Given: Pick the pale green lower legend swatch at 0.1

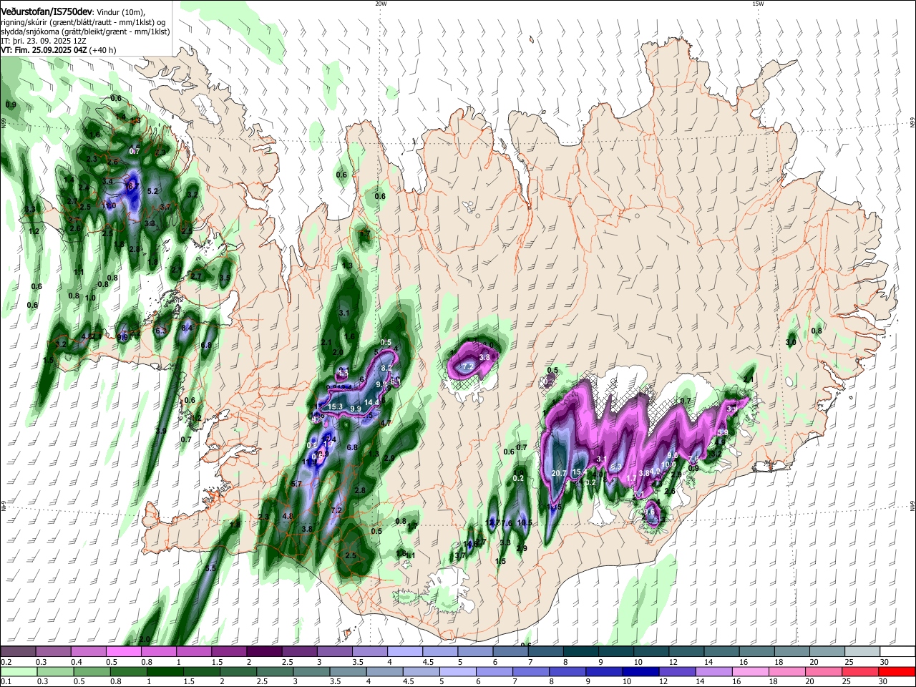Looking at the screenshot, I should [x=19, y=671].
